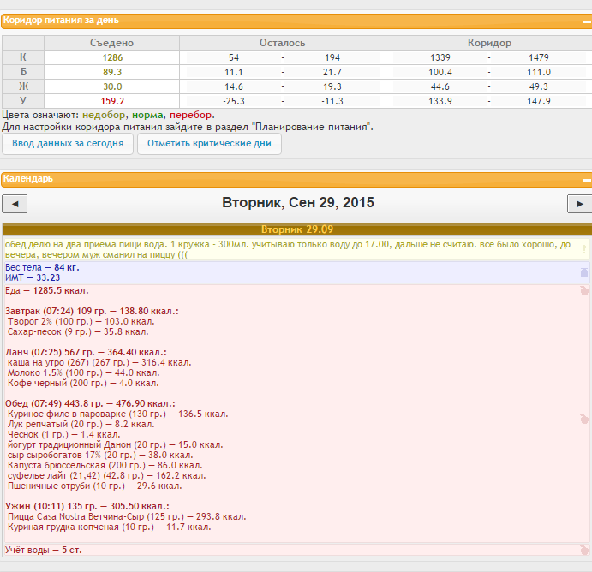The image size is (592, 572).
Task: Open Ввод данных за сегодня
Action: pos(68,144)
